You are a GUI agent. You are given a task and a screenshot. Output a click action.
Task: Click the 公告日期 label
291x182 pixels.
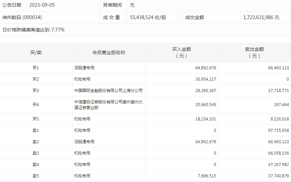coord(12,5)
